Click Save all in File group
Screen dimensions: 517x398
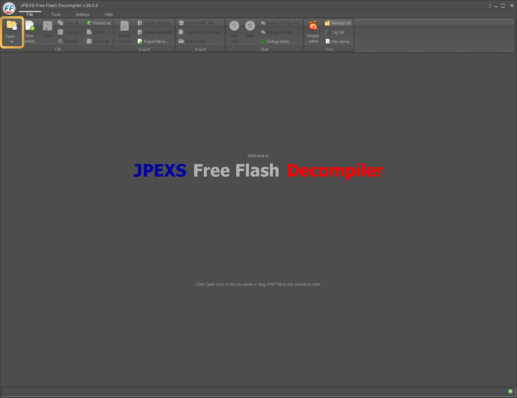coord(68,23)
